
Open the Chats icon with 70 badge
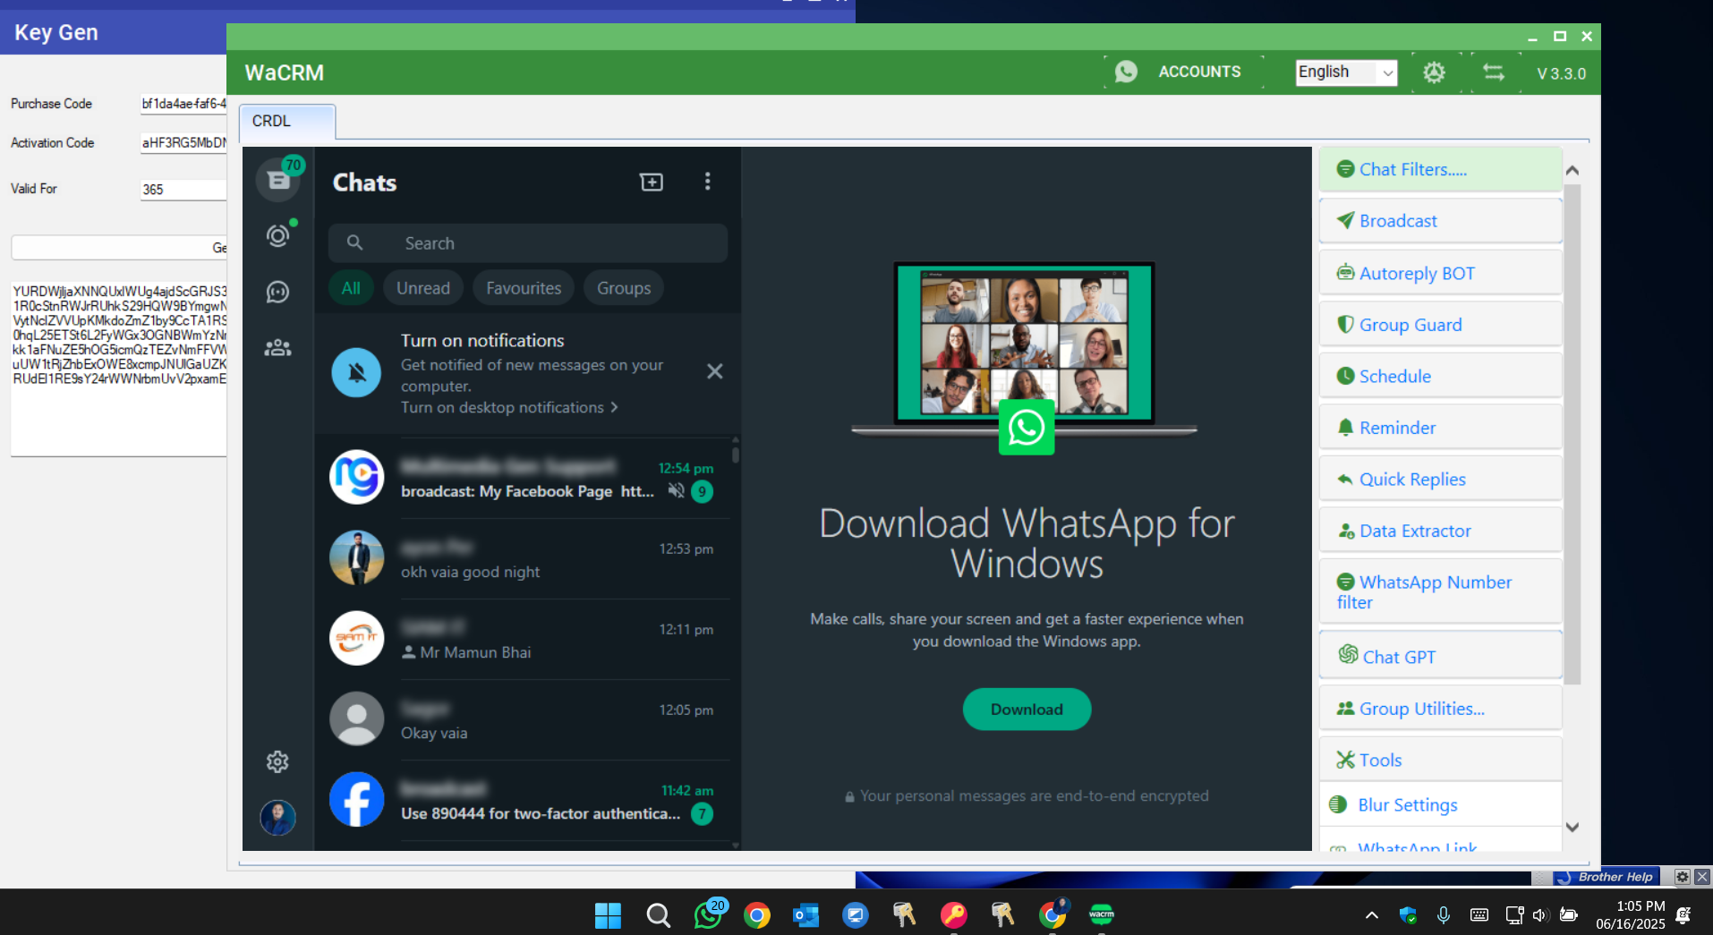pos(278,180)
